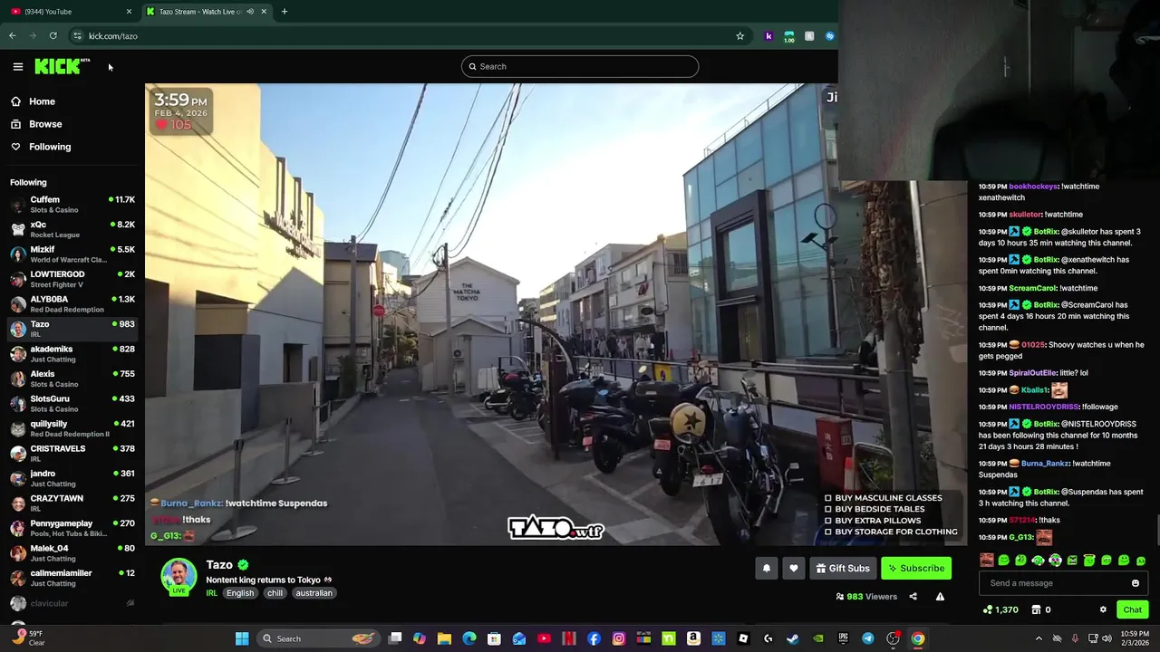1160x652 pixels.
Task: Open xQc's channel in following list
Action: pos(72,229)
